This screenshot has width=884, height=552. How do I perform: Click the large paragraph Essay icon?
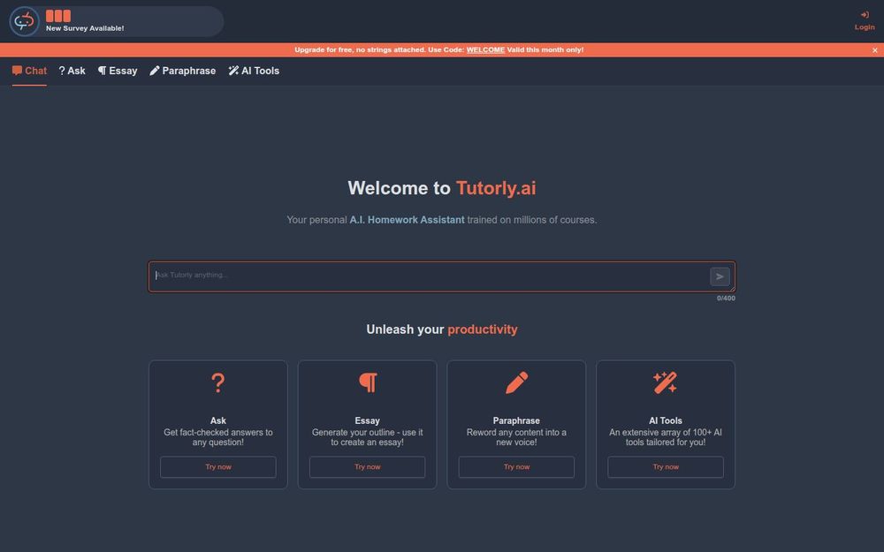(x=368, y=383)
